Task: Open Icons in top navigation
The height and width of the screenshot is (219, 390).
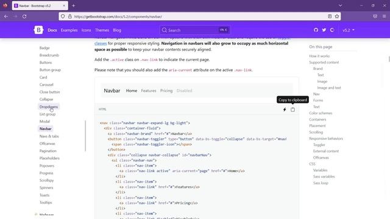Action: 87,30
